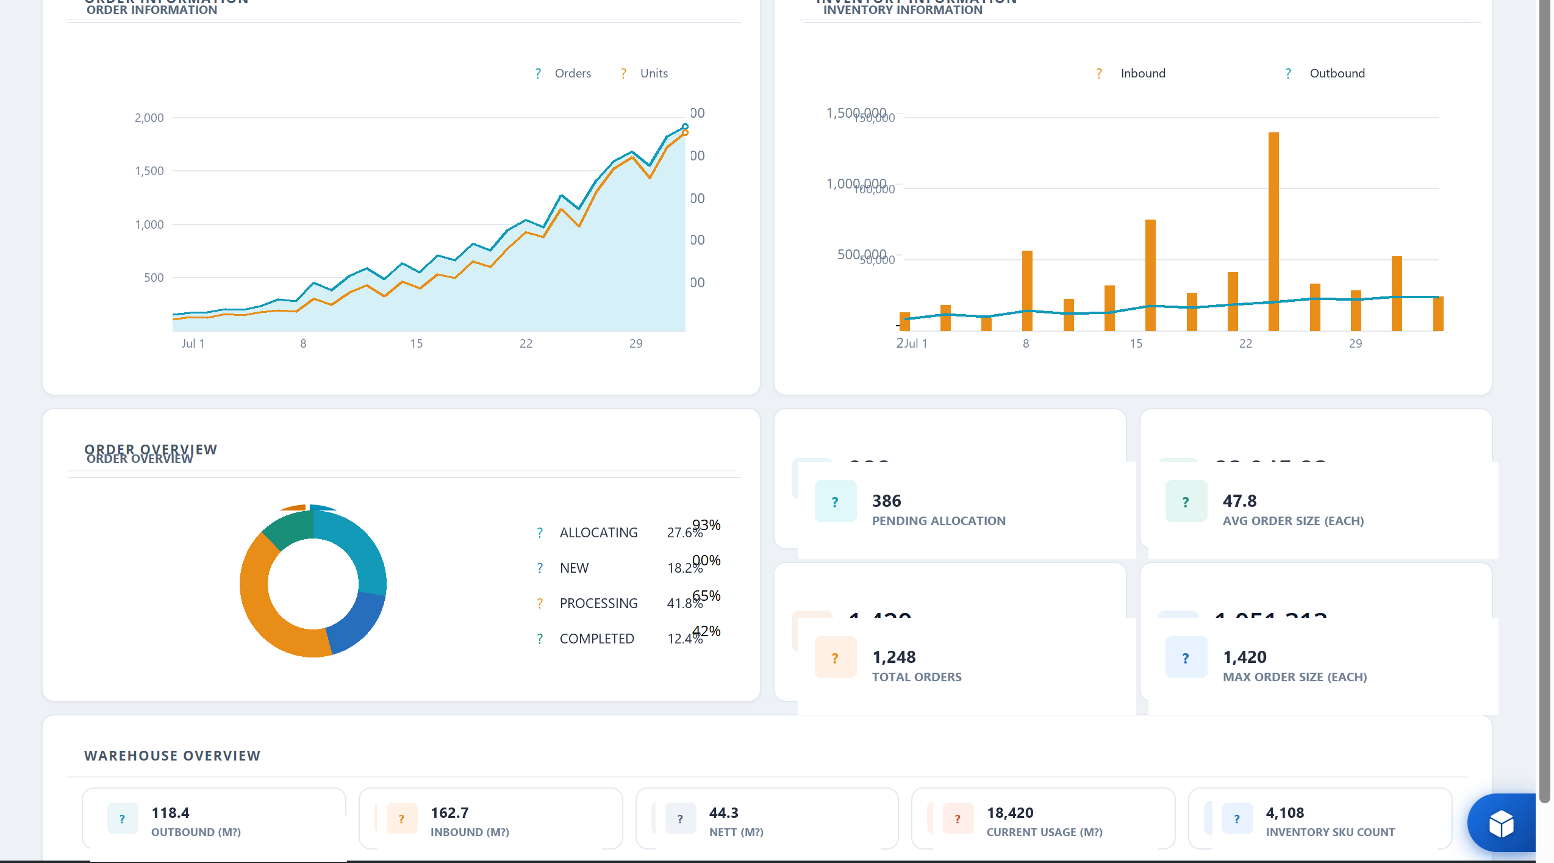Click the MAX ORDER SIZE (EACH) label

coord(1295,677)
